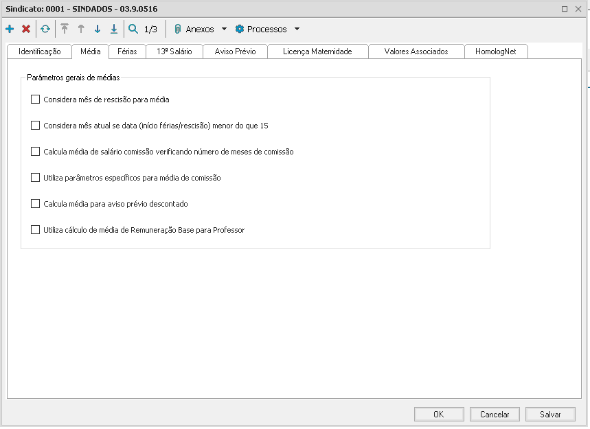Go to last record arrow icon

[x=114, y=29]
